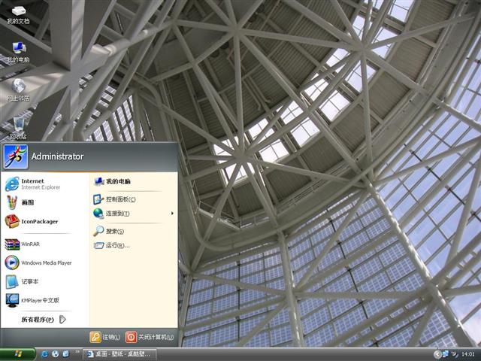This screenshot has width=481, height=361.
Task: Click the WinRAR books icon
Action: [x=12, y=244]
